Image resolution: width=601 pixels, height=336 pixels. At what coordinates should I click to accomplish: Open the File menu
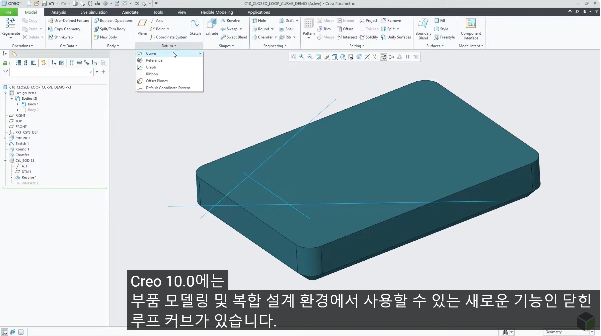click(8, 12)
